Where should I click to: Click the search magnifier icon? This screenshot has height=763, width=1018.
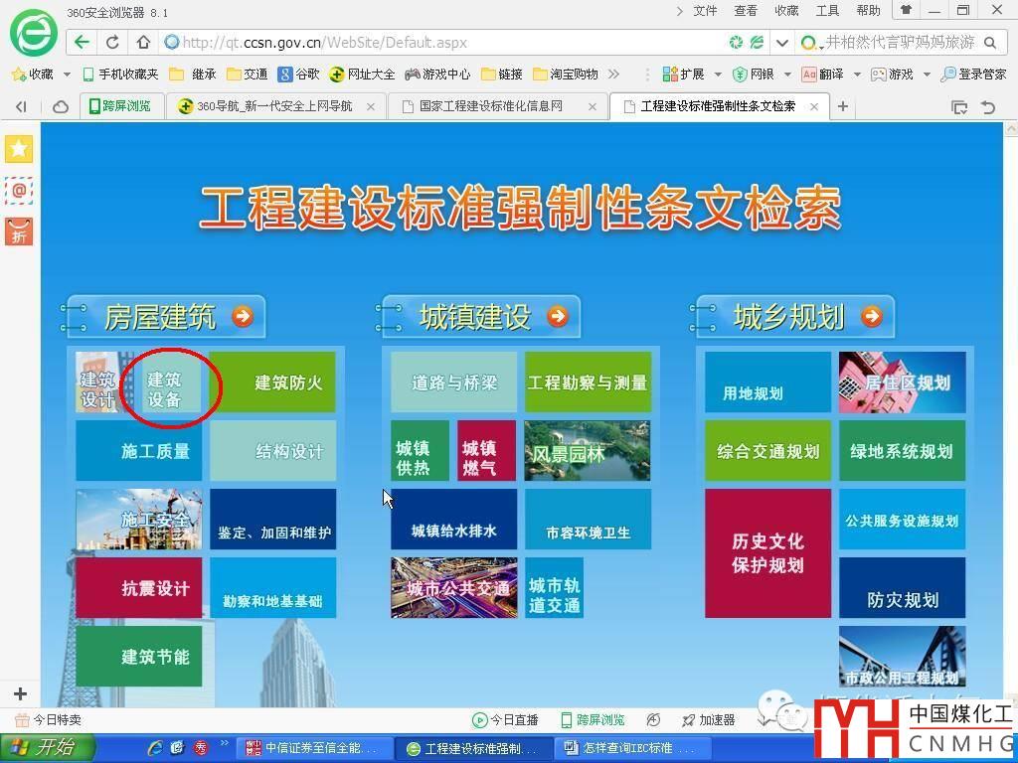990,43
